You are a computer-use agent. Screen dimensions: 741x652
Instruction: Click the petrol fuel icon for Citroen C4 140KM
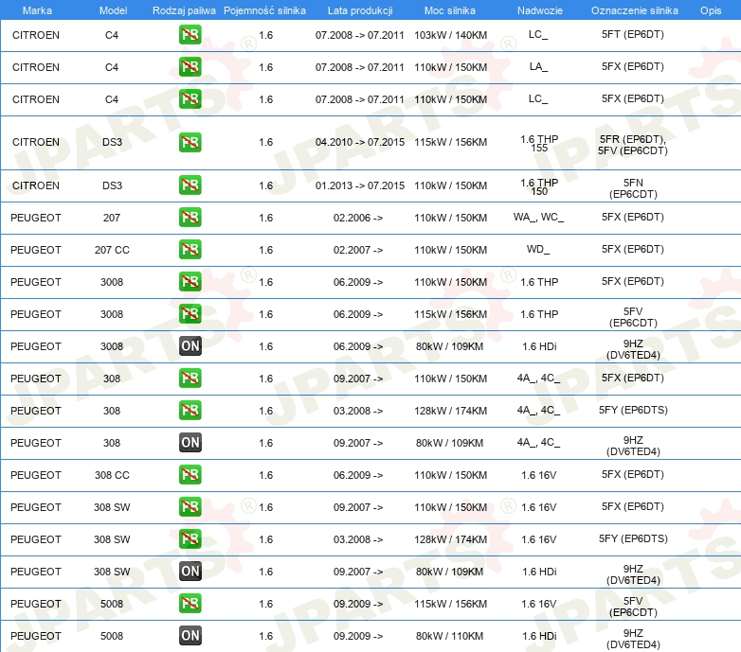coord(190,34)
